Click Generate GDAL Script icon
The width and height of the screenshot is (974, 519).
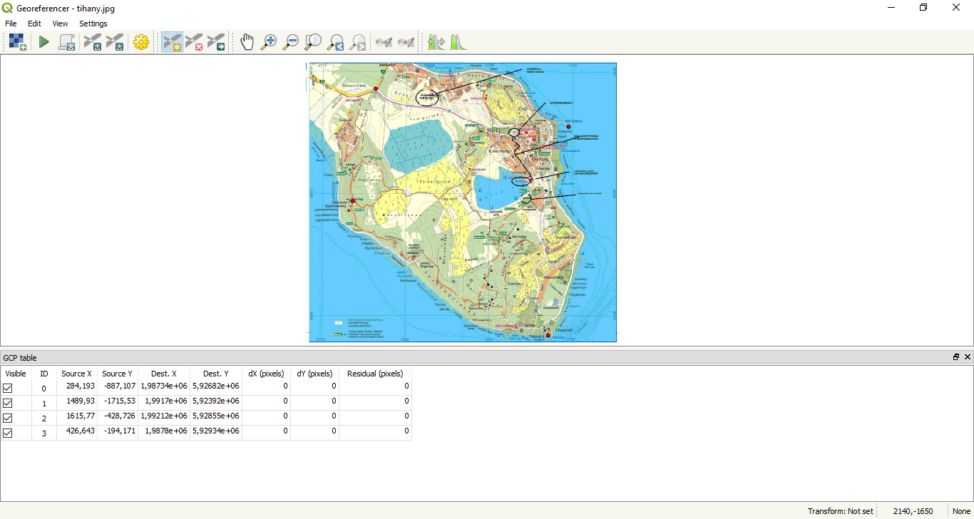click(x=67, y=42)
